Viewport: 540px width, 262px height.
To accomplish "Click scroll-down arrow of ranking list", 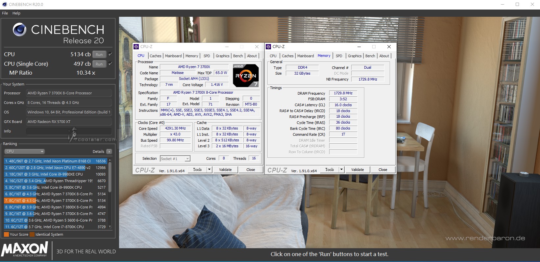I will 110,227.
